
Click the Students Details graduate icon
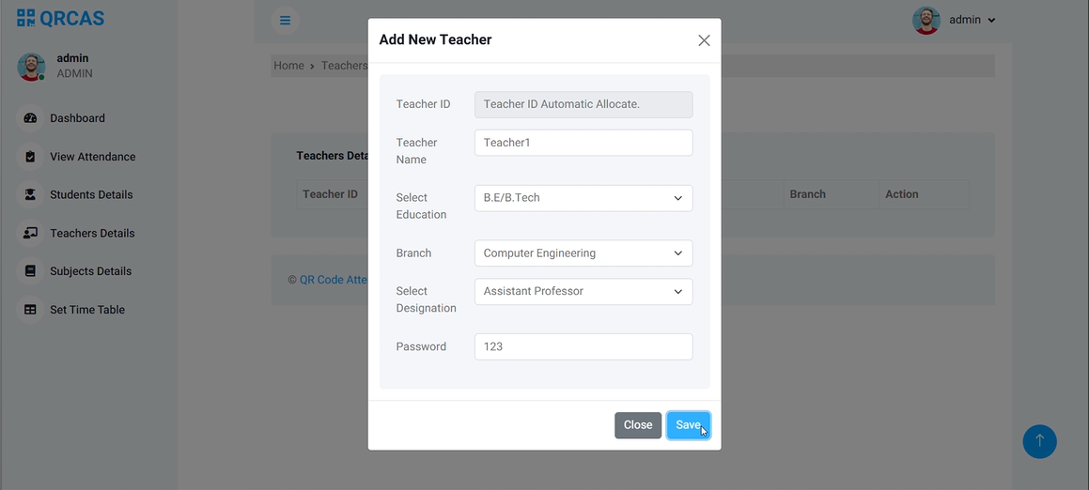tap(30, 195)
